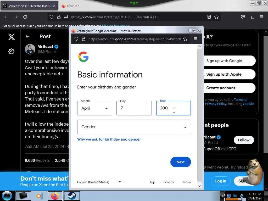Toggle reader view in main address bar
Viewport: 268px width, 201px height.
click(209, 17)
